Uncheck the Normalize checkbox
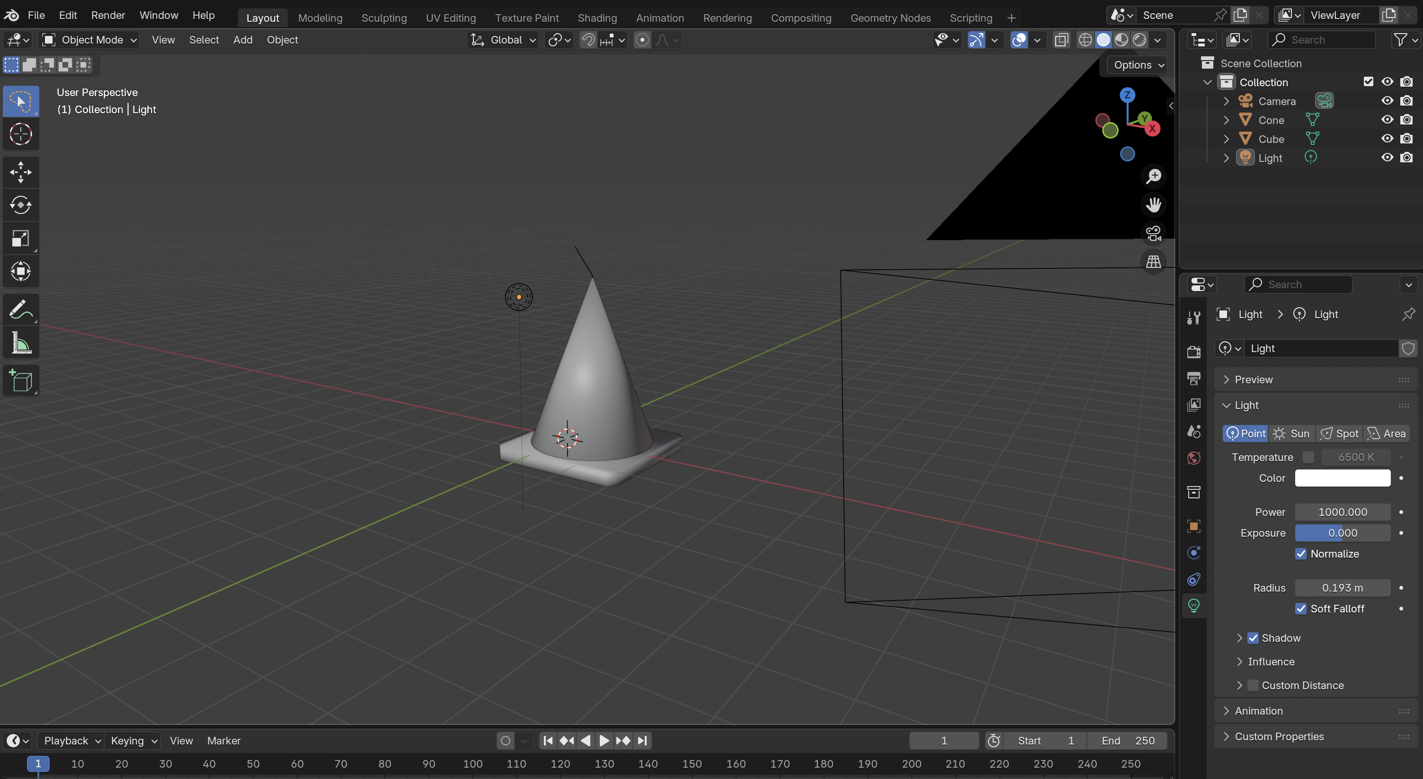The image size is (1423, 779). coord(1301,554)
